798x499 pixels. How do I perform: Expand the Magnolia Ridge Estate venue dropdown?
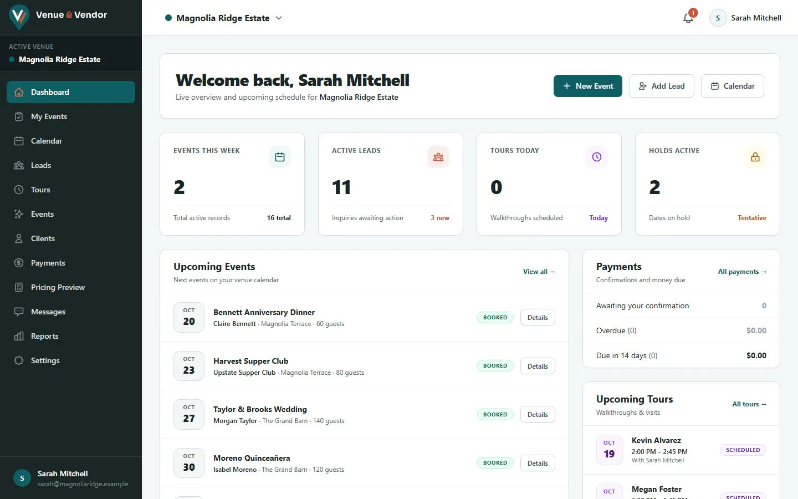click(x=224, y=18)
